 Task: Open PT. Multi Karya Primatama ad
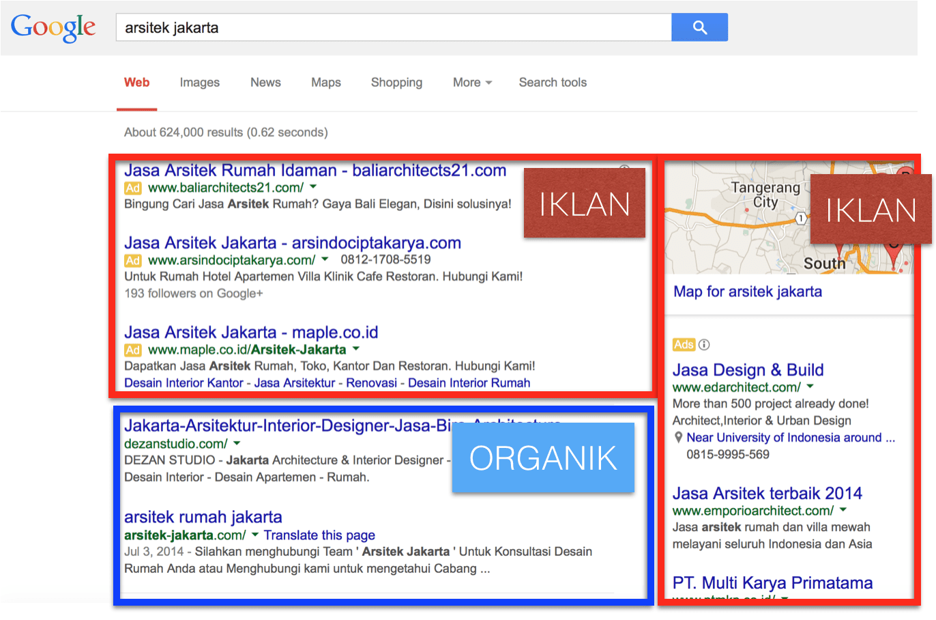773,583
